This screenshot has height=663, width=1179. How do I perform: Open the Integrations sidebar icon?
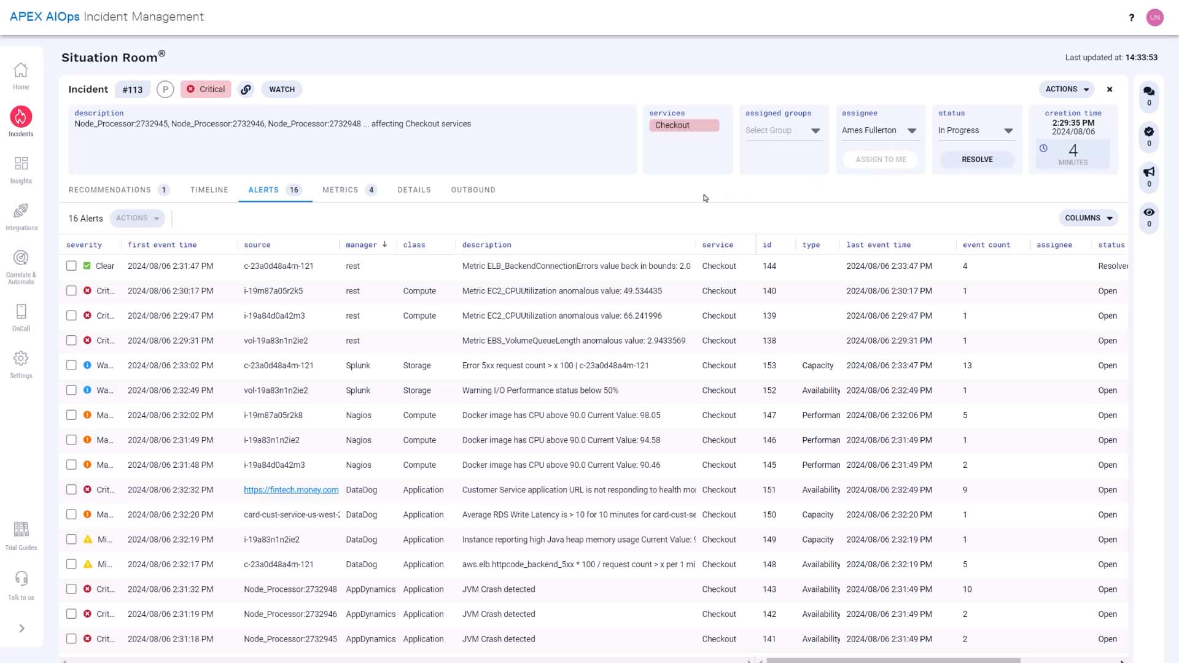[21, 211]
